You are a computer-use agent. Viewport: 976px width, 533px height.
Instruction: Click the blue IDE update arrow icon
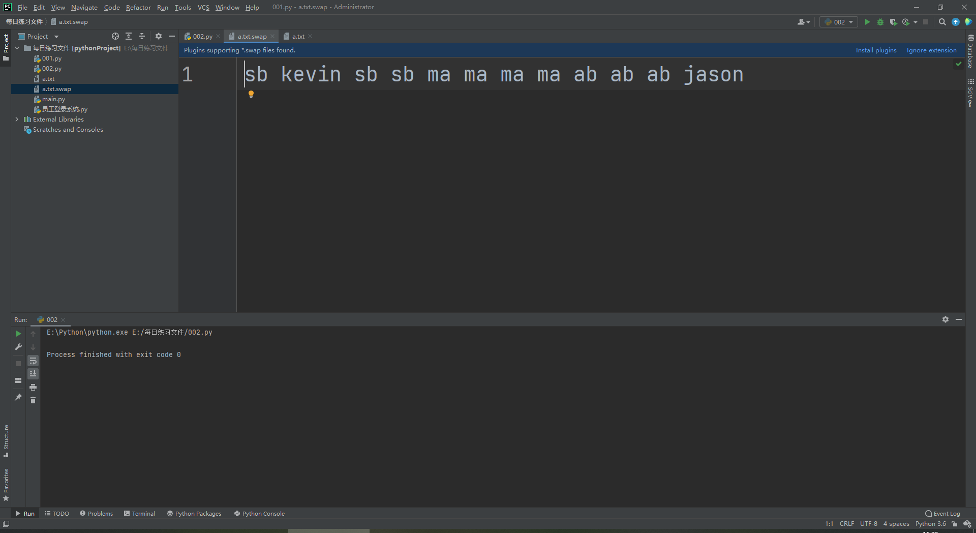(956, 22)
